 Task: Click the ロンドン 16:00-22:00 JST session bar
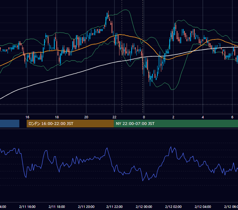pyautogui.click(x=70, y=124)
